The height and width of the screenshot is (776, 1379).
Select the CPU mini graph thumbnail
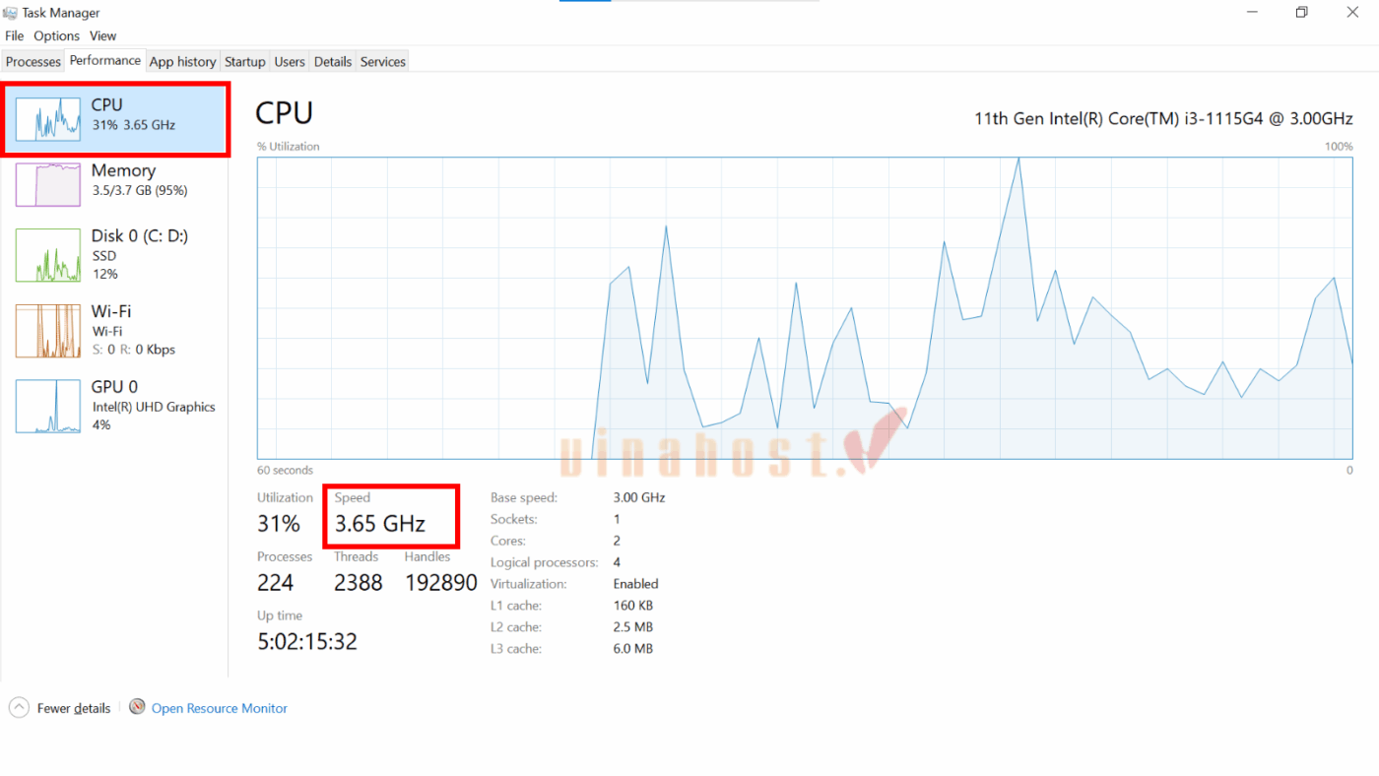48,118
